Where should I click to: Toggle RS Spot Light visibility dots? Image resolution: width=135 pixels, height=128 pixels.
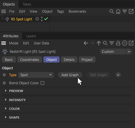tap(42, 19)
